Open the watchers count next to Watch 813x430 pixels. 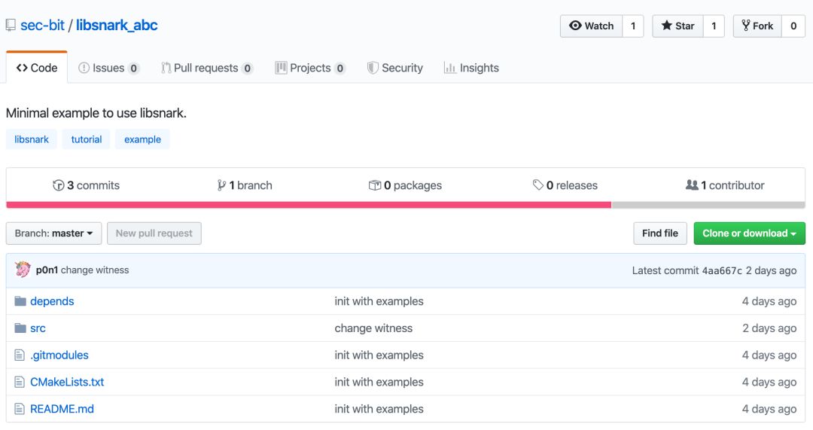(x=633, y=26)
